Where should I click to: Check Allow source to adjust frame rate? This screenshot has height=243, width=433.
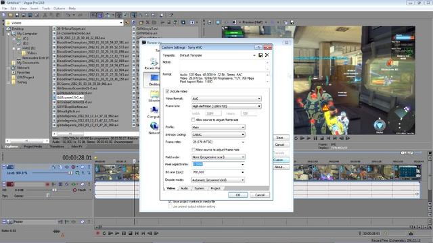coord(193,150)
